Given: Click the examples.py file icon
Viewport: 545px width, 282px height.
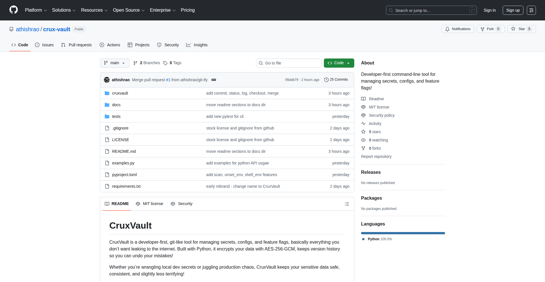Looking at the screenshot, I should (107, 163).
